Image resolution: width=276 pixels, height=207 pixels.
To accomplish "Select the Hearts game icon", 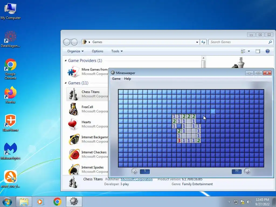I will point(73,124).
